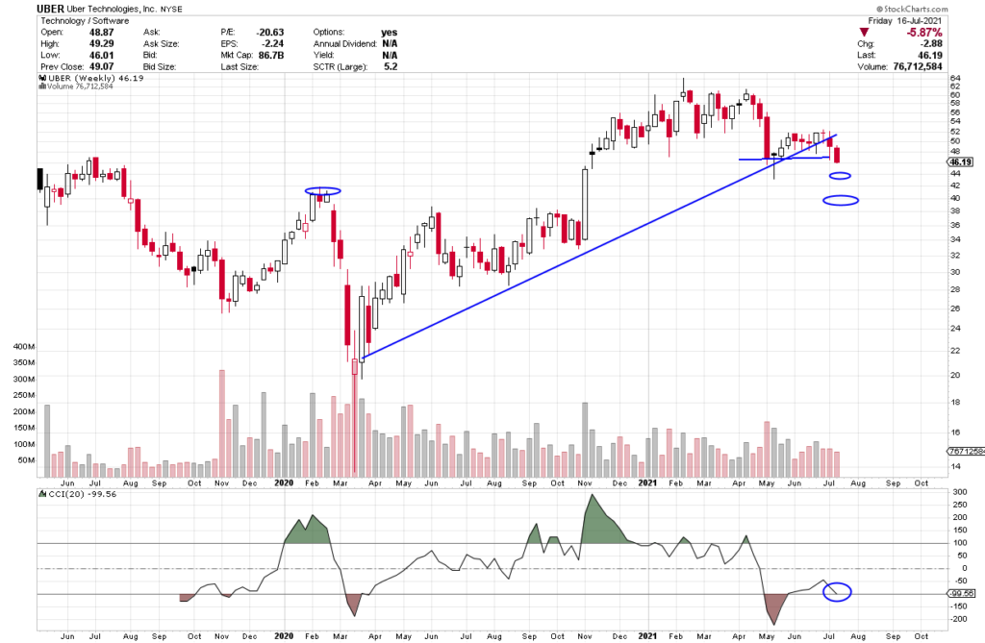
Task: Click the N/A value beside Yield
Action: coord(390,55)
